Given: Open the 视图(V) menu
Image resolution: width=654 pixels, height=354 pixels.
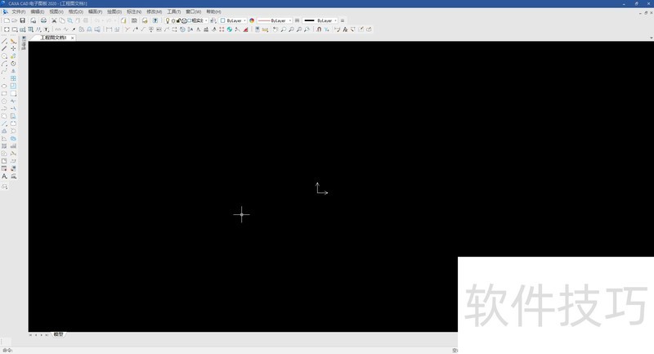Looking at the screenshot, I should 56,11.
